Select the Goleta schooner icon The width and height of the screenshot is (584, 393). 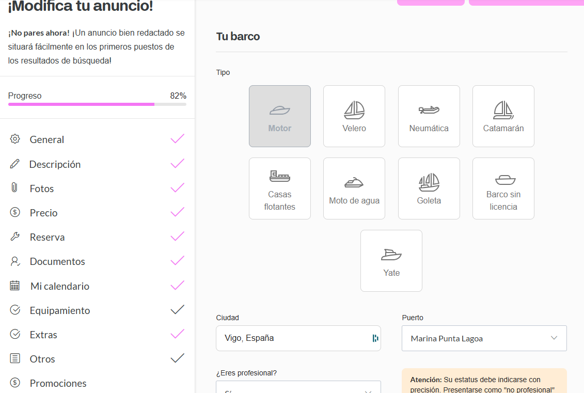click(x=429, y=182)
